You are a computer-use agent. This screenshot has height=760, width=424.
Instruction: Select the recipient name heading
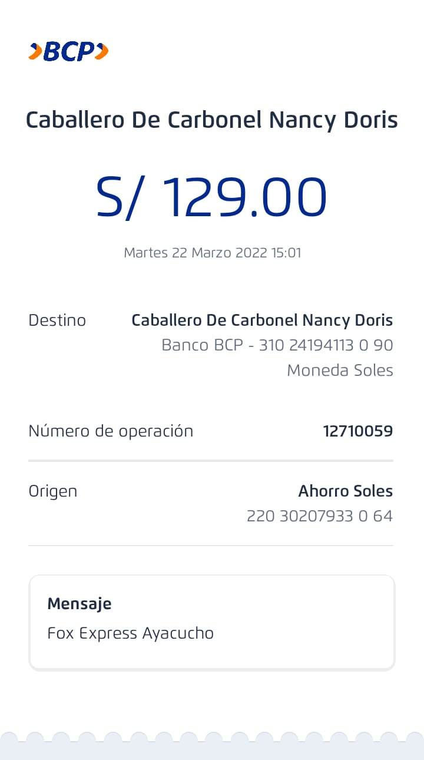click(x=212, y=120)
